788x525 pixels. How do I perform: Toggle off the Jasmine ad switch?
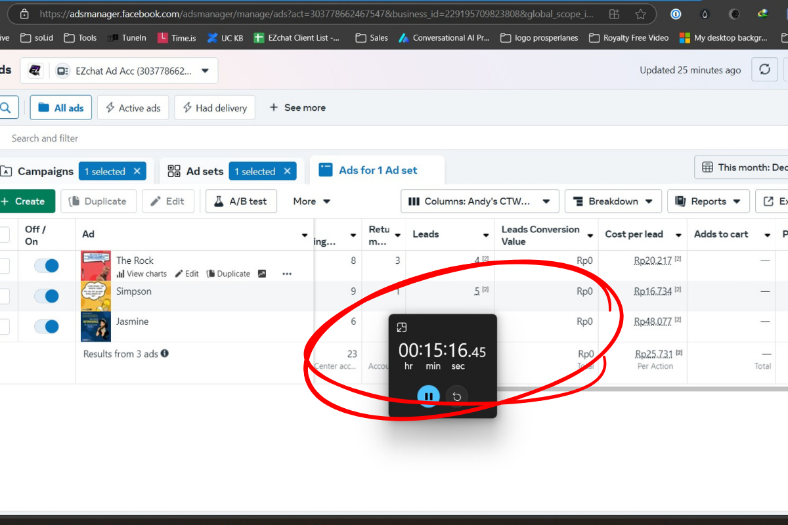(x=47, y=326)
